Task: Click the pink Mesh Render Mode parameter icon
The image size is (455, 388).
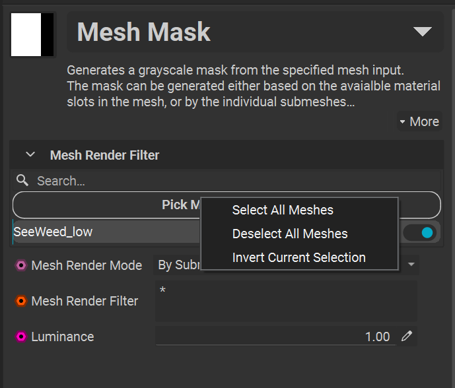Action: 21,265
